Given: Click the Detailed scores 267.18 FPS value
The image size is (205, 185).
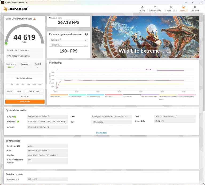Looking at the screenshot, I should (48, 179).
